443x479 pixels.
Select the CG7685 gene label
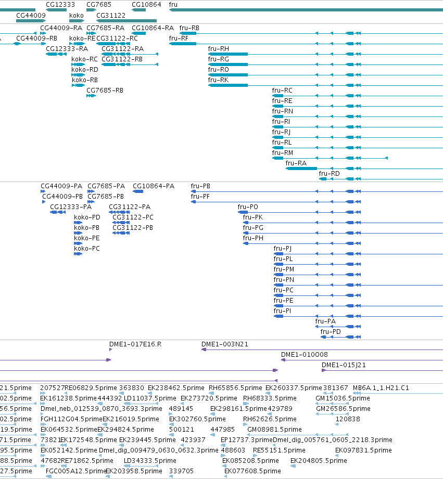click(x=99, y=5)
